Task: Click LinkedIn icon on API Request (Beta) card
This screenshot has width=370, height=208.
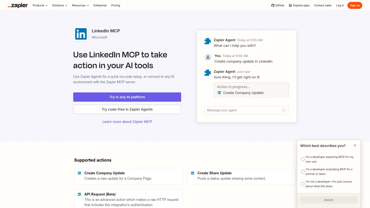Action: [79, 194]
